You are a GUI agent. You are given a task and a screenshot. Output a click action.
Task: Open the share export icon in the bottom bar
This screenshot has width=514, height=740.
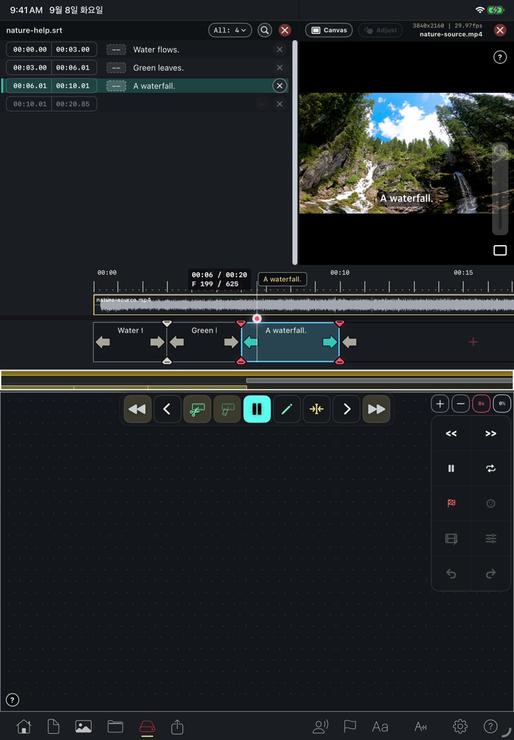(177, 726)
